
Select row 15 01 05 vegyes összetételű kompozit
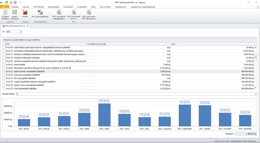coord(129,82)
